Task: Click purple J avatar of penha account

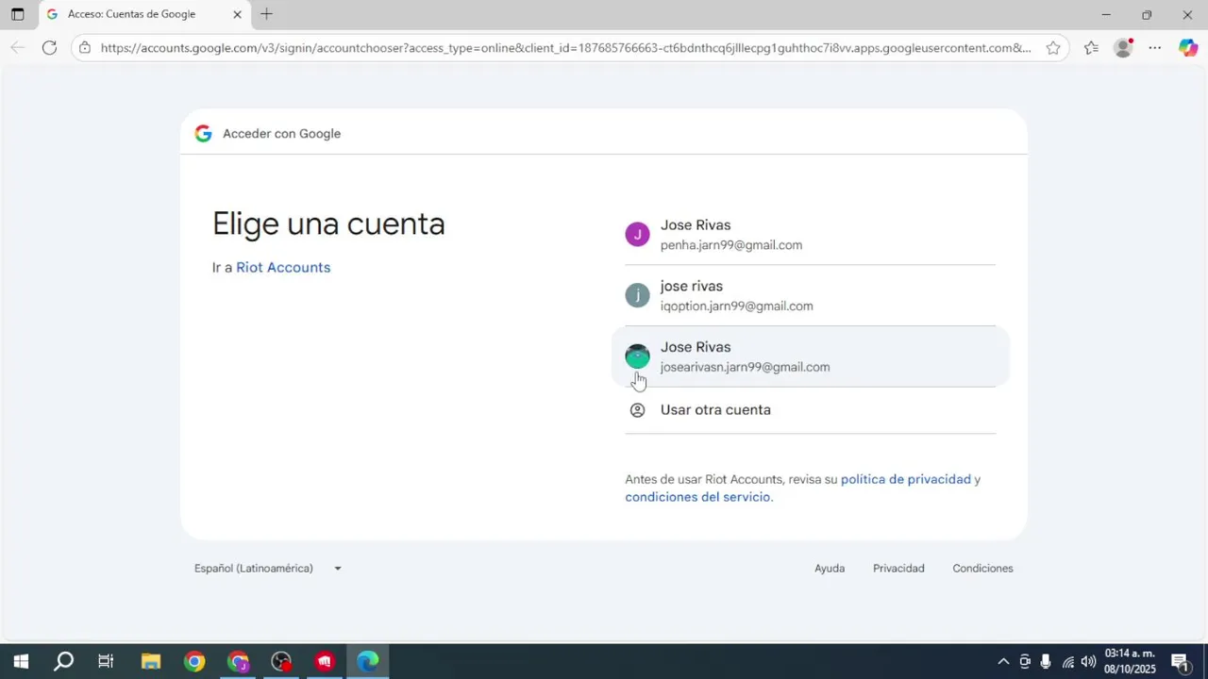Action: pos(637,235)
